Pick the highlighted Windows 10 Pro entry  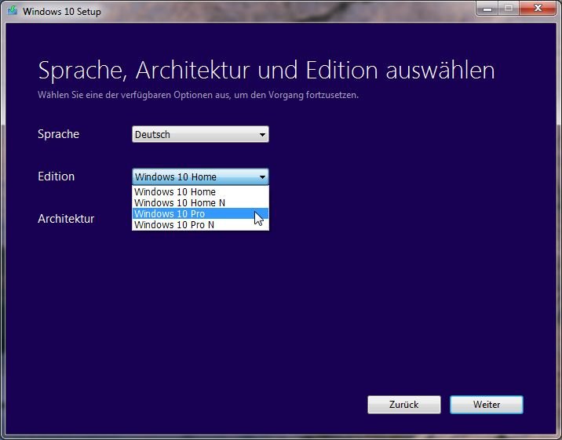200,214
